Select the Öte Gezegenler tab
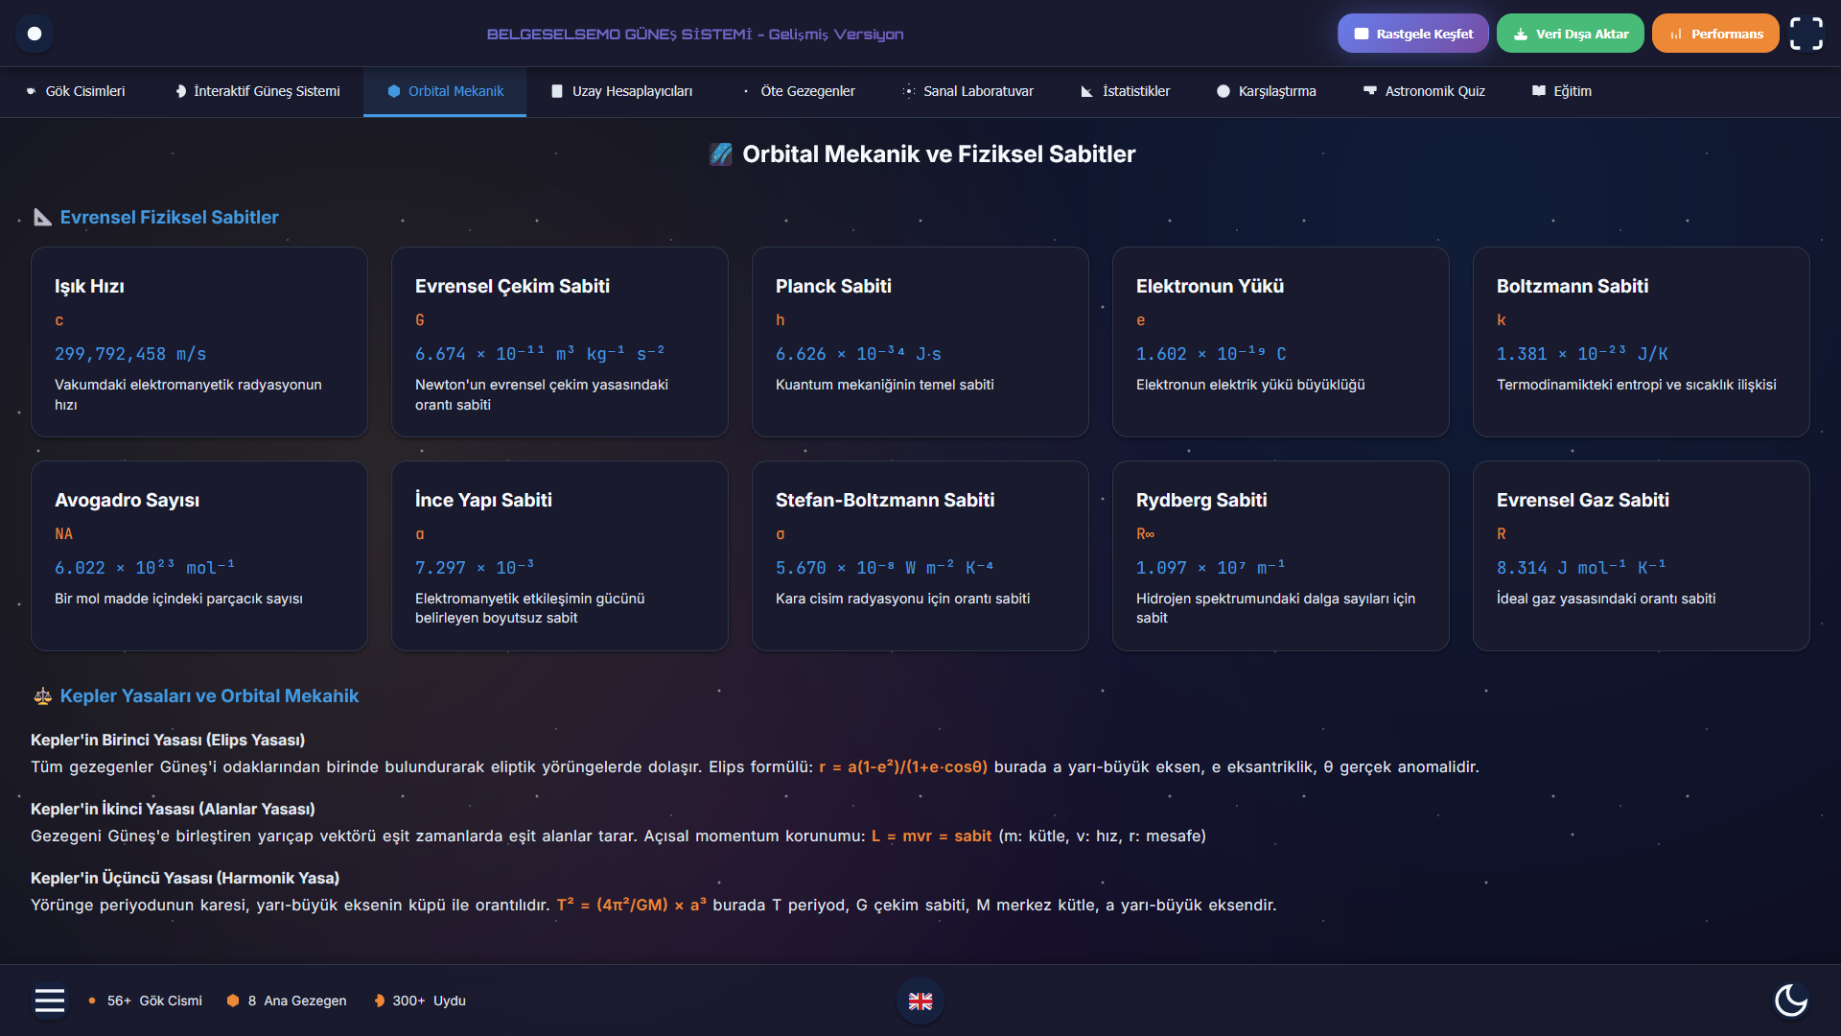Screen dimensions: 1841x1036 click(x=798, y=91)
